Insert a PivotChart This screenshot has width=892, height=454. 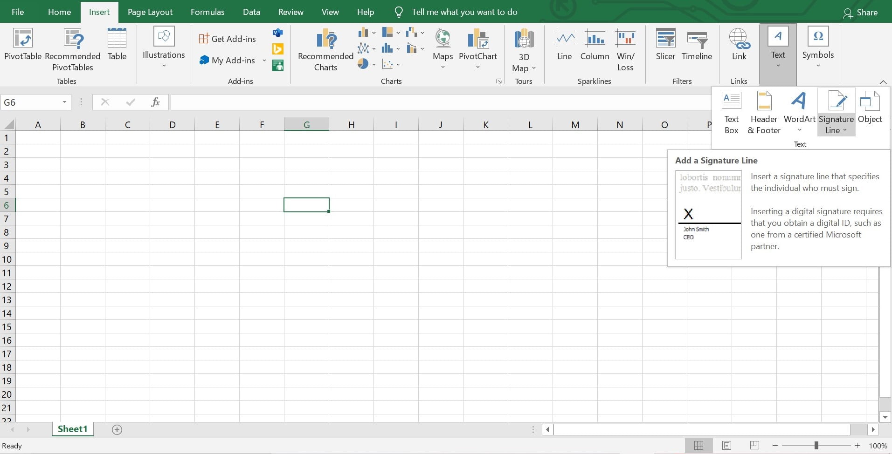(478, 48)
